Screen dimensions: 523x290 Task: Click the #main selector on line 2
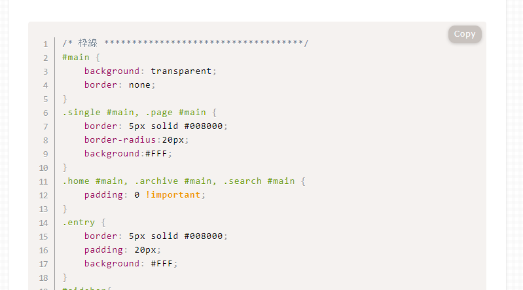click(76, 58)
